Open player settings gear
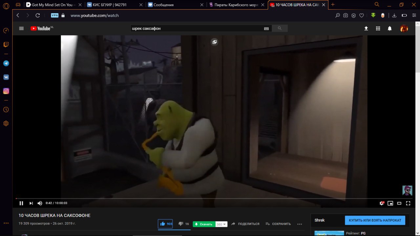420x236 pixels. coord(382,203)
